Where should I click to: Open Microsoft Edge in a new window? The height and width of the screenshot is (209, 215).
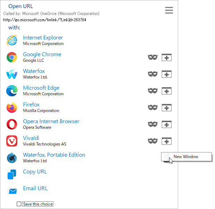coord(167,91)
